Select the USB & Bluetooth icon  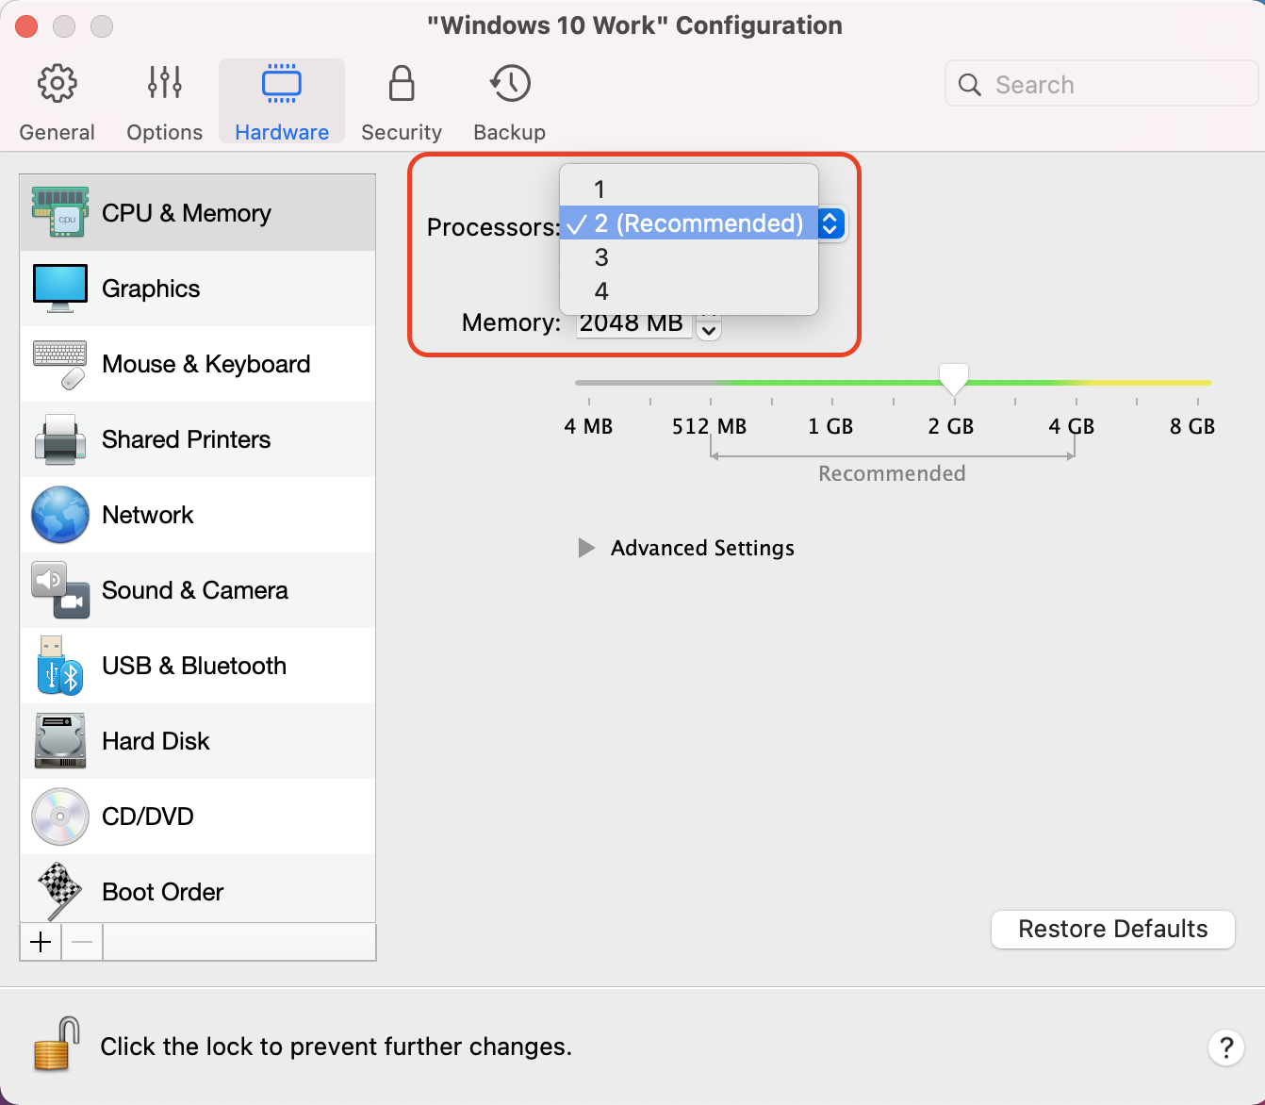coord(60,666)
